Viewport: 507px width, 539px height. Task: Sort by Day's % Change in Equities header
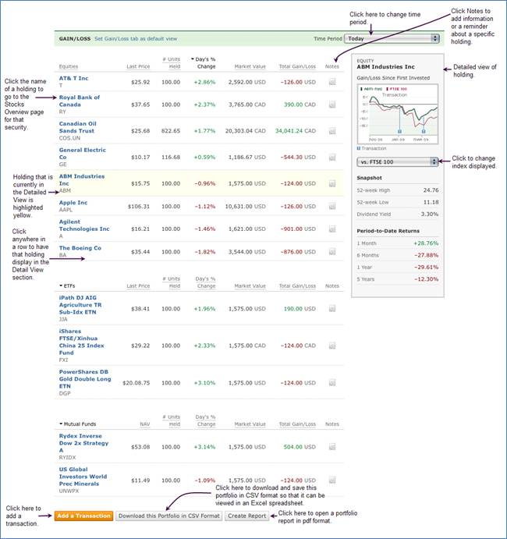point(204,63)
